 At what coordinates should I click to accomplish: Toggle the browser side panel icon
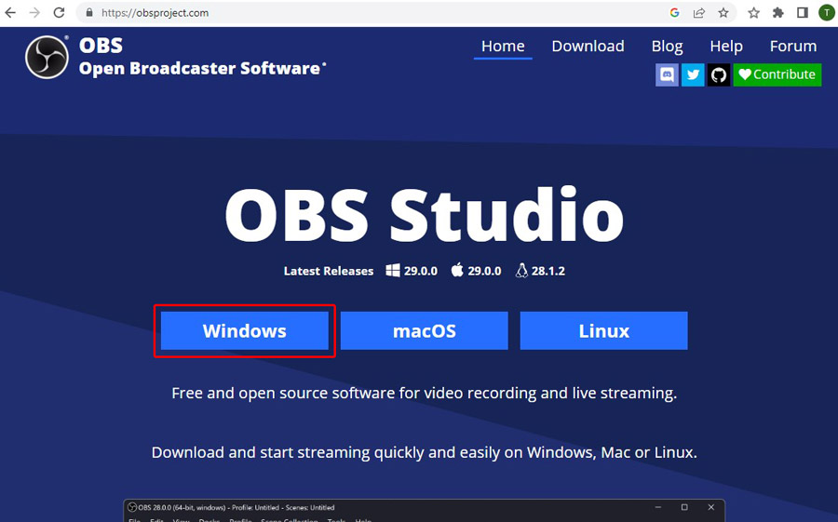click(803, 12)
